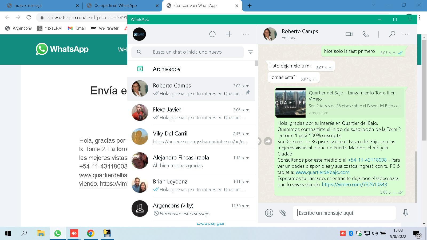The image size is (427, 240).
Task: Click the Archivados archive box icon
Action: (140, 69)
